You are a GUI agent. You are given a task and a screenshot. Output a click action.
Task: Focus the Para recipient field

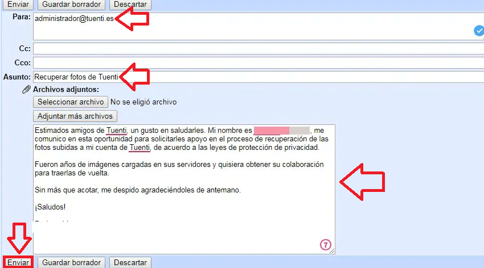pos(259,27)
